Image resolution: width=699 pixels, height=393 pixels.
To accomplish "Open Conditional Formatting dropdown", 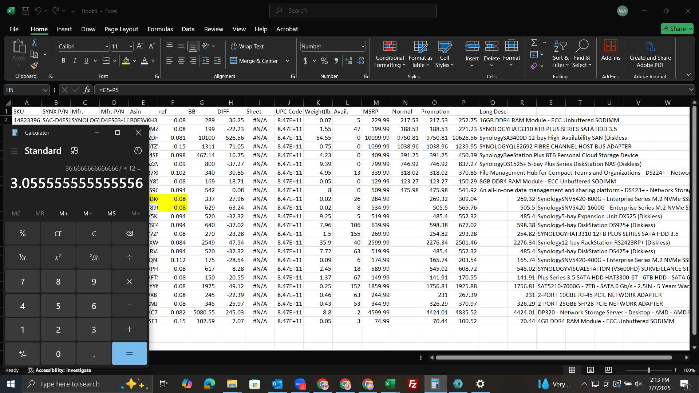I will tap(390, 54).
